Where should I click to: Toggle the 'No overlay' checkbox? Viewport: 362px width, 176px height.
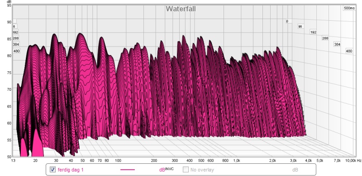tap(186, 170)
